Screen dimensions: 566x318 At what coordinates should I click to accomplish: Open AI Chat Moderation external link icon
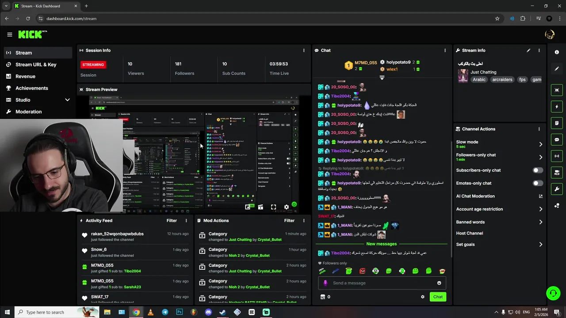pos(540,196)
